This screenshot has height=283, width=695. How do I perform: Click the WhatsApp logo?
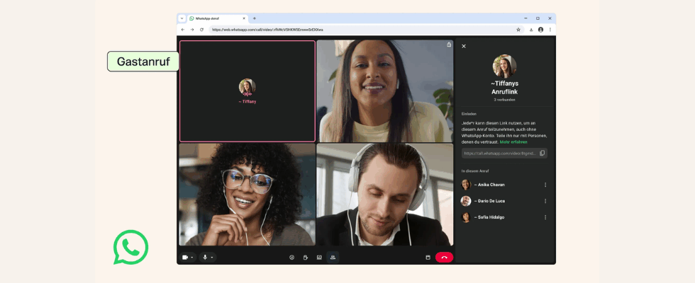[x=130, y=247]
